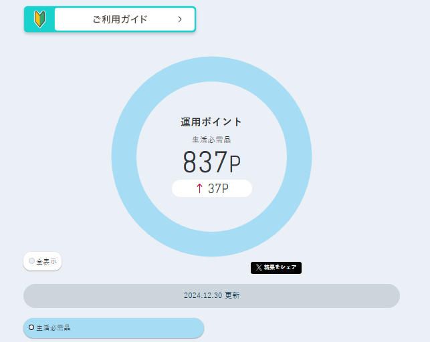Click the light blue donut chart ring
Image resolution: width=430 pixels, height=342 pixels.
pyautogui.click(x=124, y=157)
